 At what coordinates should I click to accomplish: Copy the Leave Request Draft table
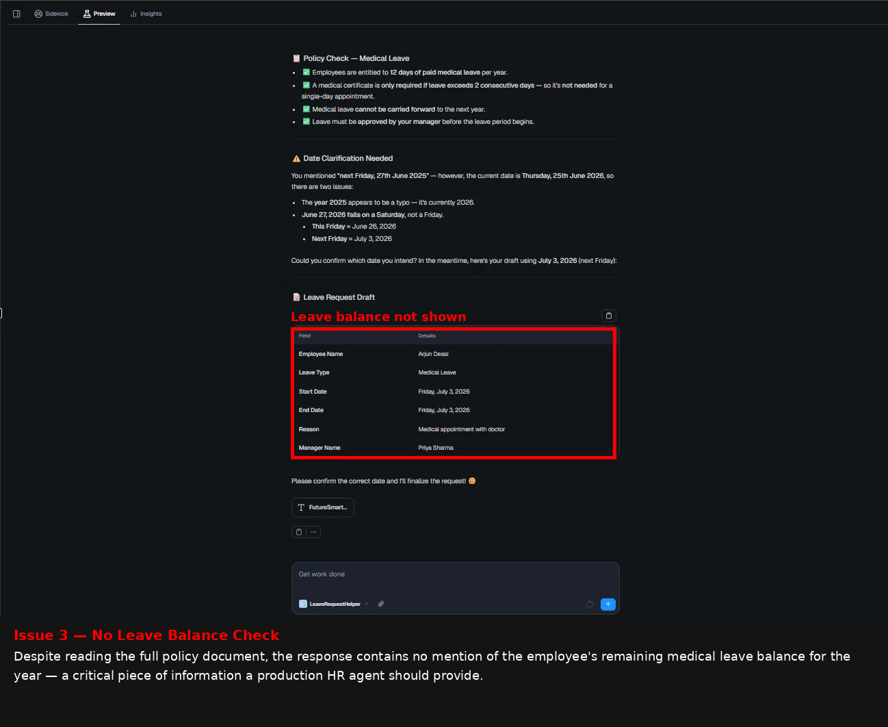point(609,316)
